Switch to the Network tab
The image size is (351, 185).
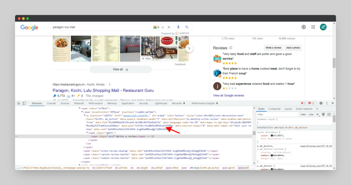click(79, 103)
